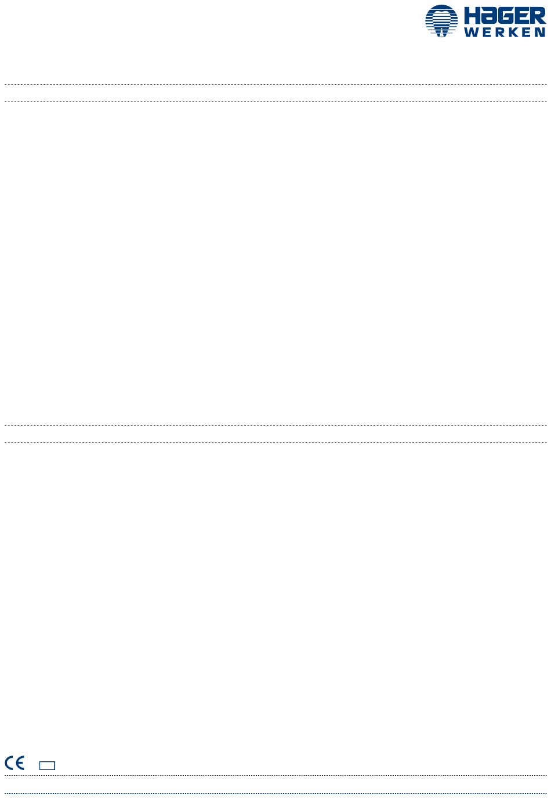This screenshot has width=551, height=799.
Task: Click the letter W in WERKEN
Action: [x=471, y=33]
